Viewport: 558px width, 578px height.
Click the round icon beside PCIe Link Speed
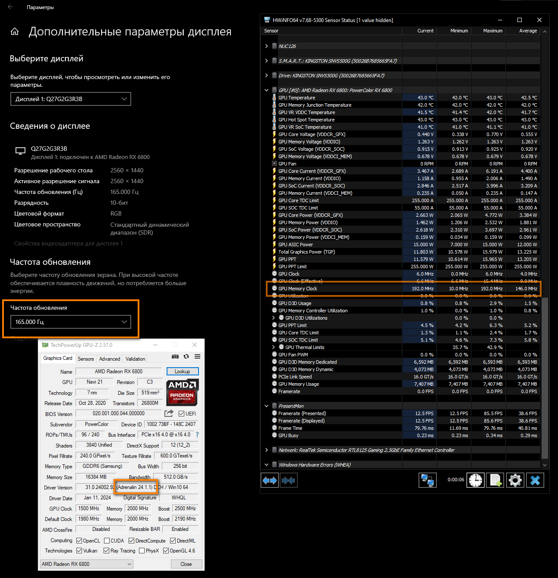274,377
